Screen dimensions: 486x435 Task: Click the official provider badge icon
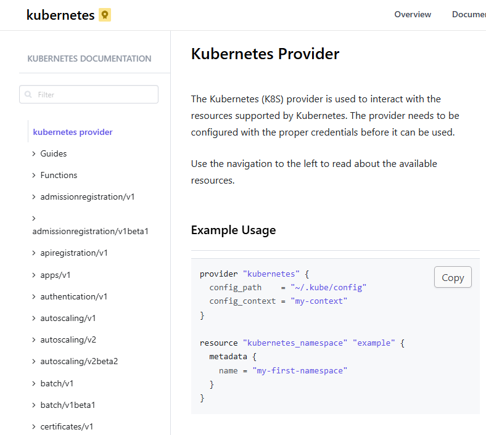(105, 15)
